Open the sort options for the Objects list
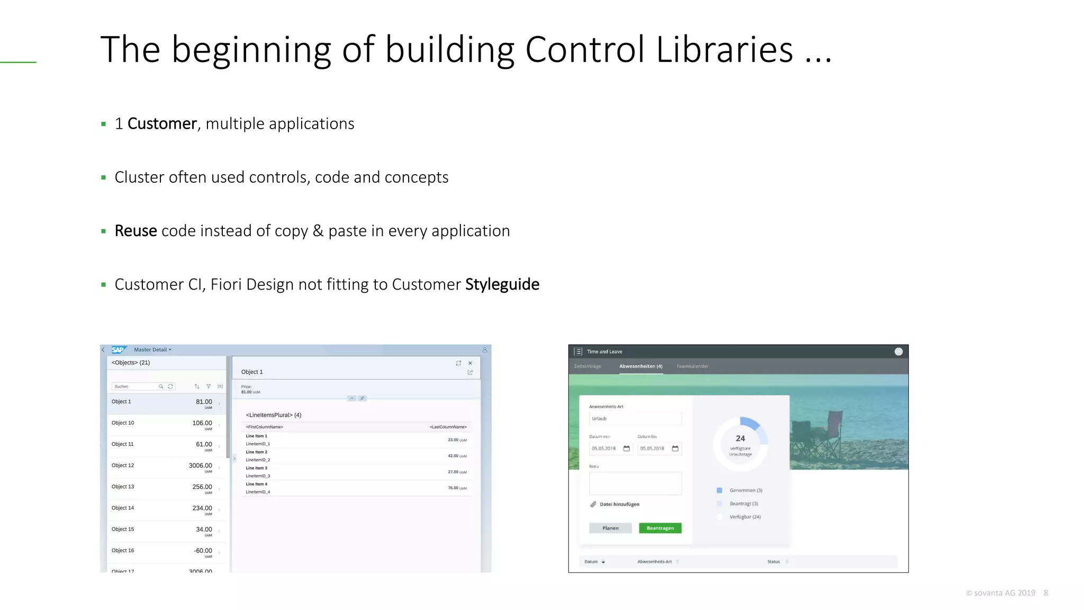This screenshot has width=1084, height=610. click(197, 387)
